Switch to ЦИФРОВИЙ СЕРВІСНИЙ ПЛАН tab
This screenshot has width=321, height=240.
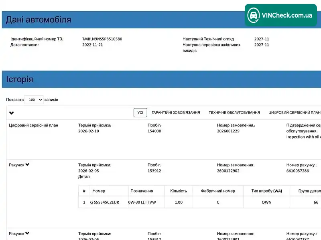click(x=295, y=113)
